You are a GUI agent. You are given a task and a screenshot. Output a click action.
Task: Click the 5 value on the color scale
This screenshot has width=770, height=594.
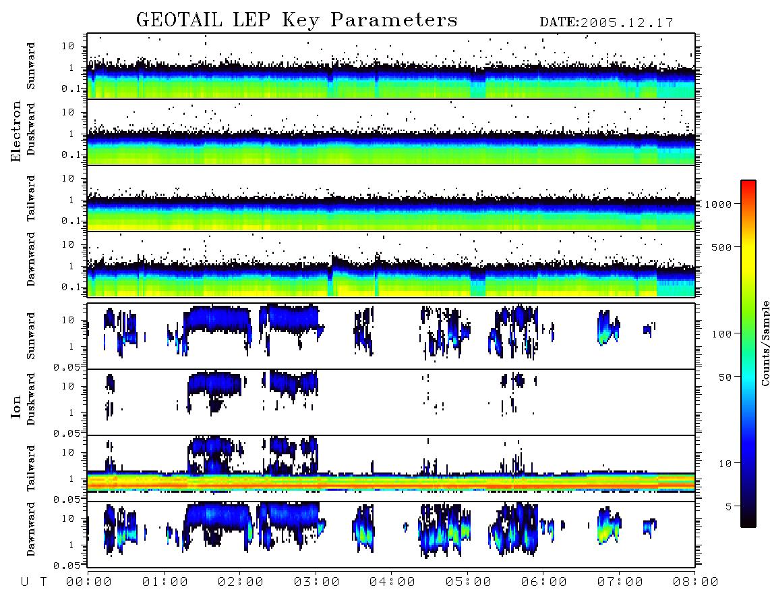click(729, 506)
